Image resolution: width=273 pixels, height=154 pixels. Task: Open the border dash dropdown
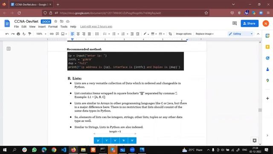(162, 34)
